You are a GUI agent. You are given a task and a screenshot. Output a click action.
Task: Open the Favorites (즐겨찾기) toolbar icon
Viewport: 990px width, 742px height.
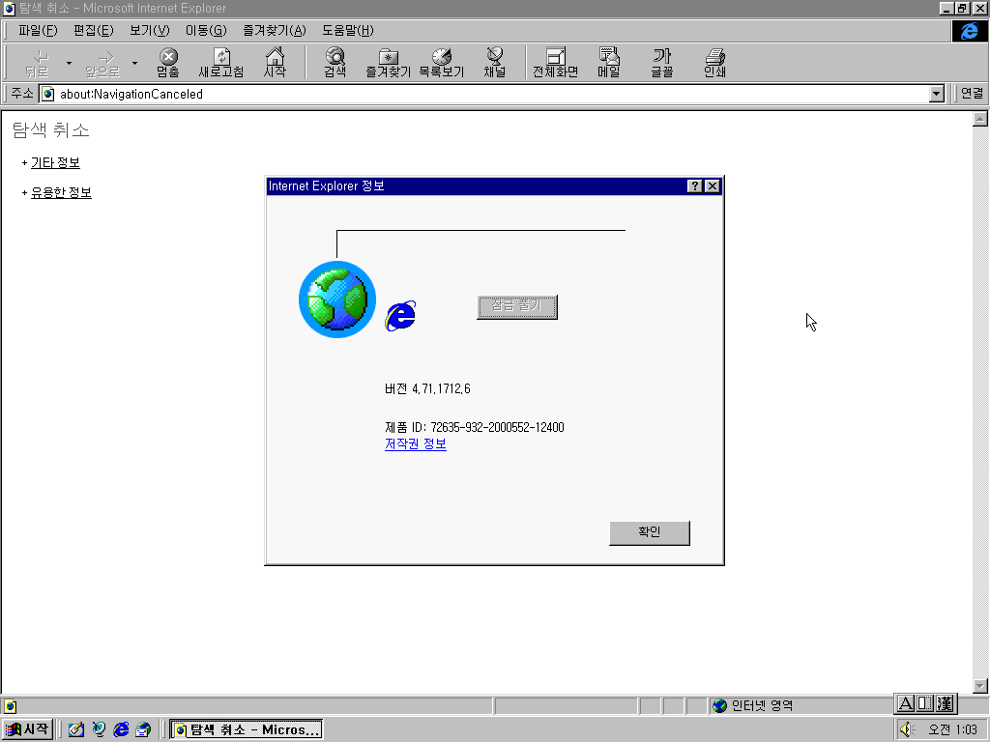[389, 63]
